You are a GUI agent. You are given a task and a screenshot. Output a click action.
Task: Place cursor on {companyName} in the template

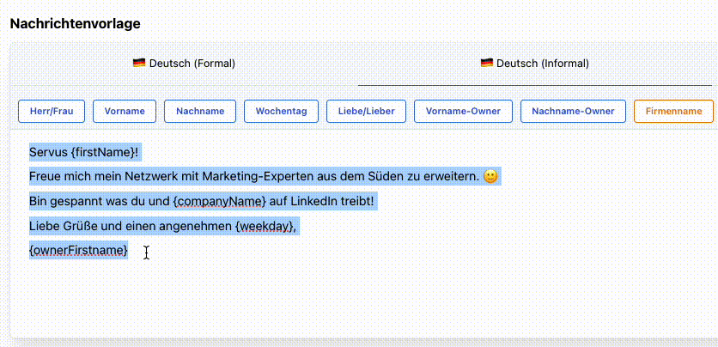pyautogui.click(x=218, y=201)
